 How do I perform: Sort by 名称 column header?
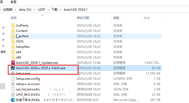pos(14,18)
